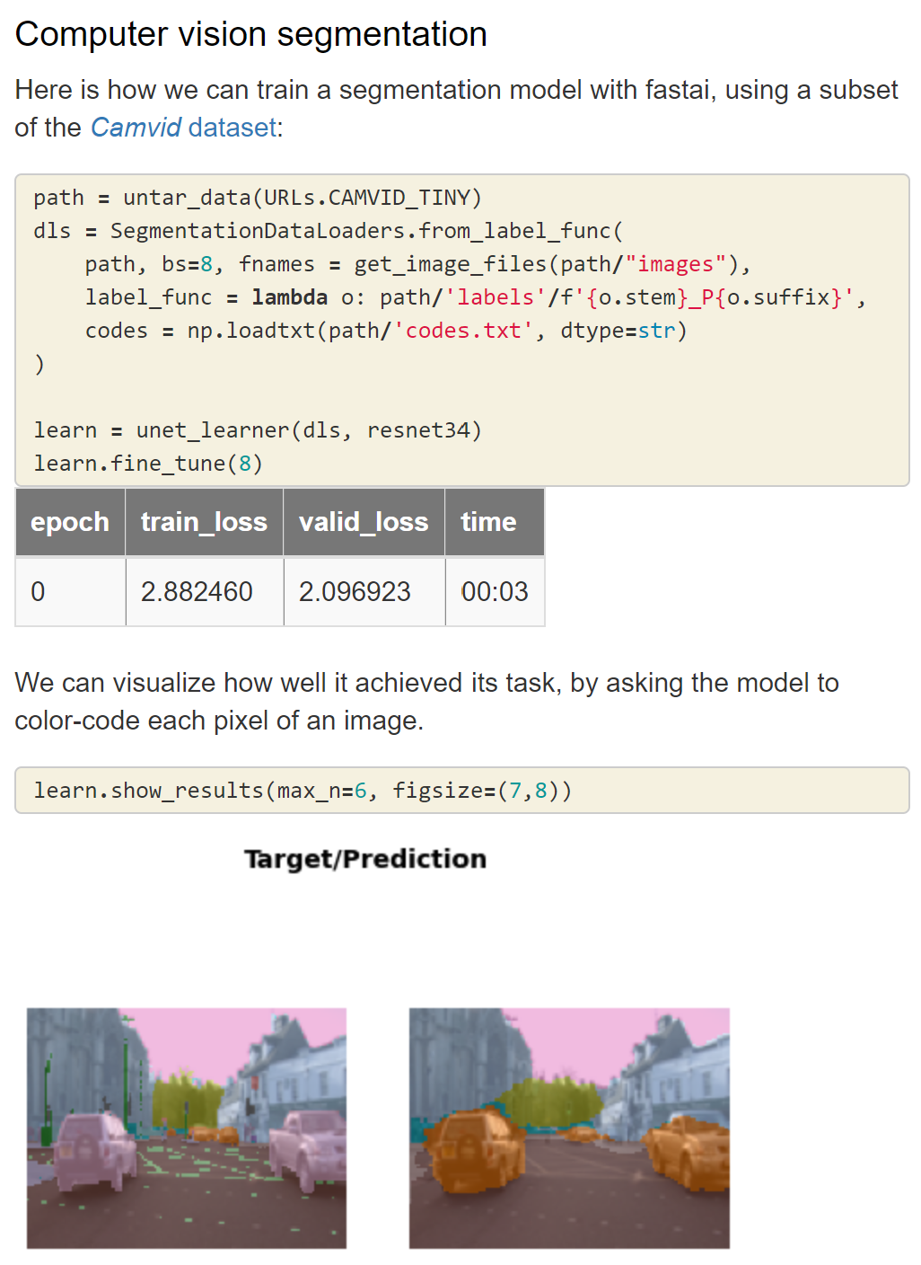Click the untar_data(URLs.CAMVID_TINY) code line
The image size is (921, 1265).
pyautogui.click(x=258, y=198)
